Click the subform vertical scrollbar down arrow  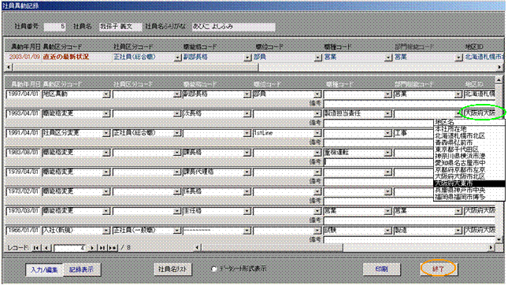click(499, 239)
